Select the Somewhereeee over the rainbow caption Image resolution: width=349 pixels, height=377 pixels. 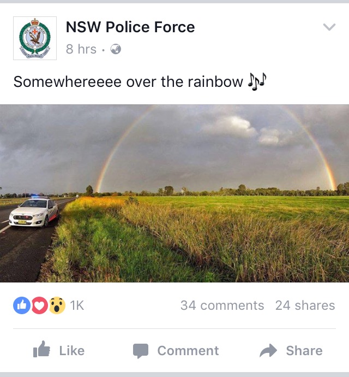(x=128, y=82)
